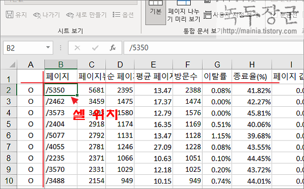Select cell containing /2235

click(x=61, y=158)
